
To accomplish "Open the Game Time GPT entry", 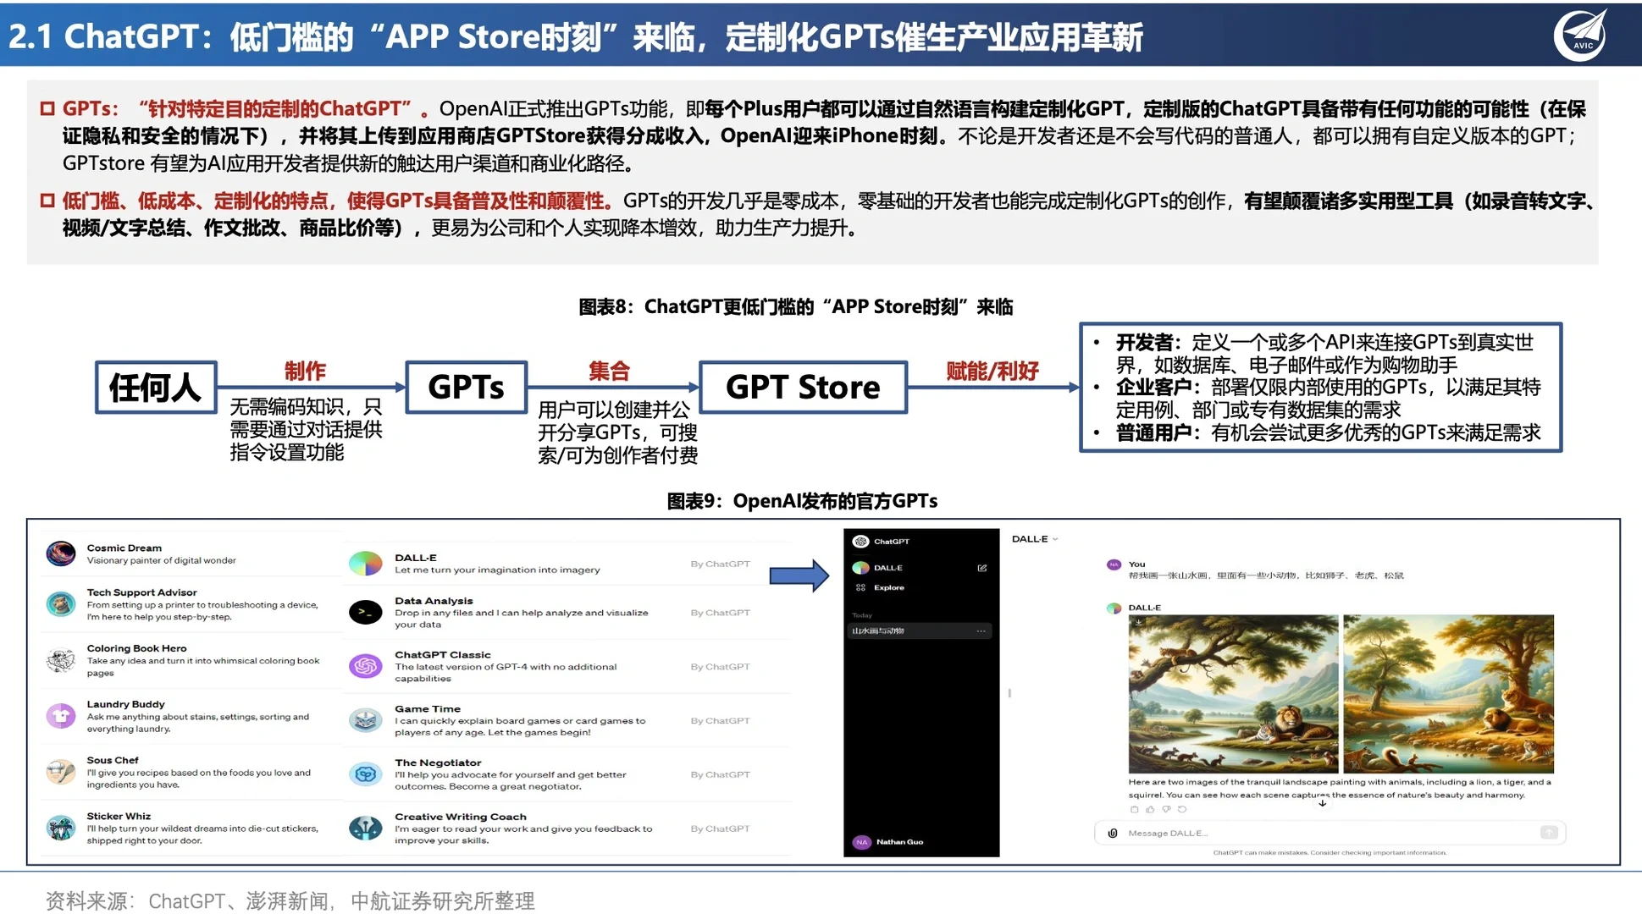I will (567, 720).
